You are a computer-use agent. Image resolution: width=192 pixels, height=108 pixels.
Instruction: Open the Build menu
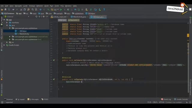tap(46, 6)
